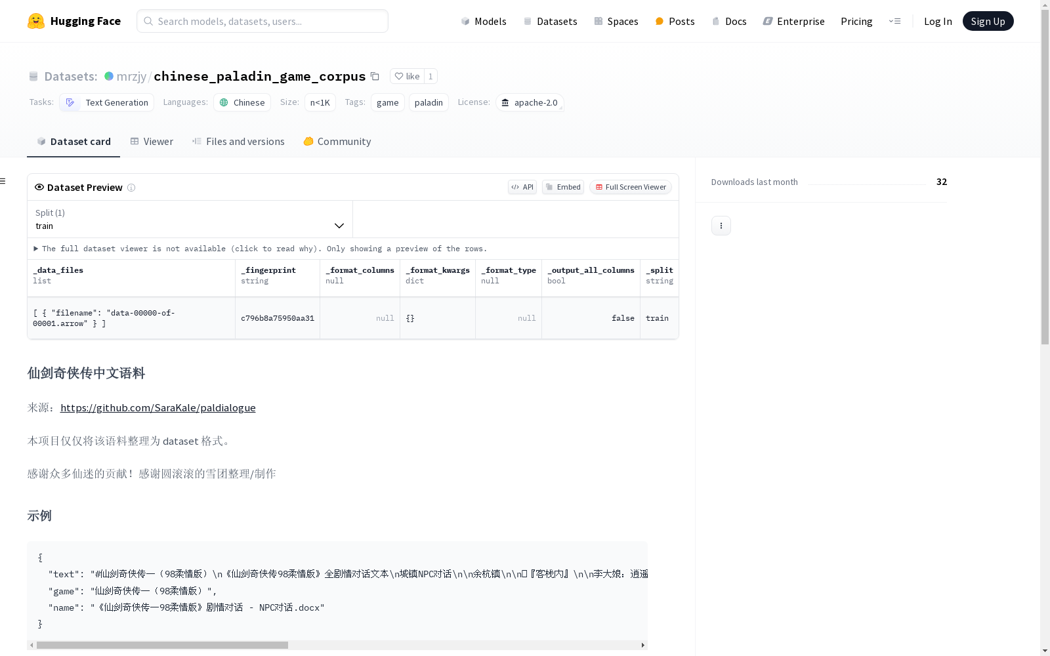Select the fingerprint value c796b8a75950aa31
This screenshot has width=1050, height=656.
(x=278, y=318)
